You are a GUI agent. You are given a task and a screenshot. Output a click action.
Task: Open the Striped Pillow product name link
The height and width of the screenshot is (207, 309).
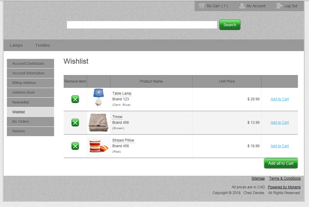[x=123, y=140]
